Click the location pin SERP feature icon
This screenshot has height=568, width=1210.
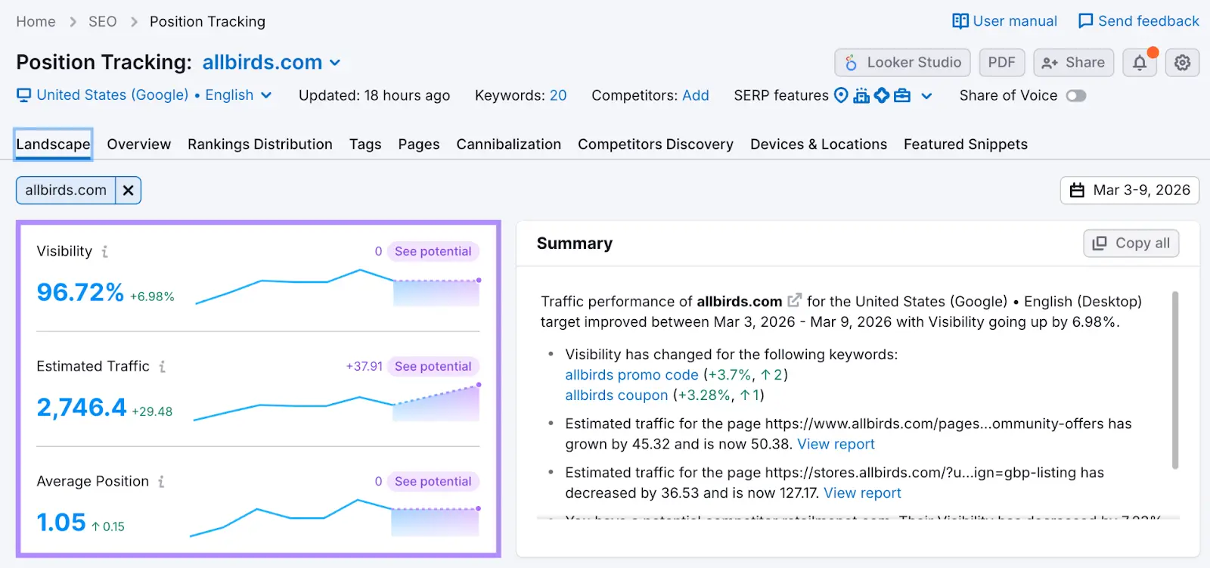(841, 95)
